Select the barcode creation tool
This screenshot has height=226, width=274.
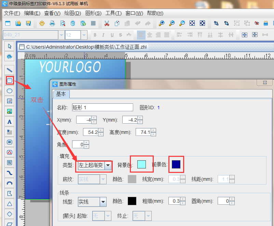coord(9,142)
